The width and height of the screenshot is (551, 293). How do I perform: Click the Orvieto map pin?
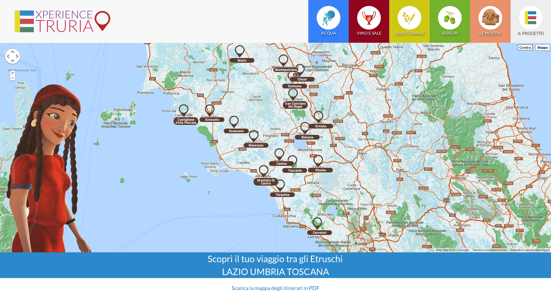(x=318, y=117)
